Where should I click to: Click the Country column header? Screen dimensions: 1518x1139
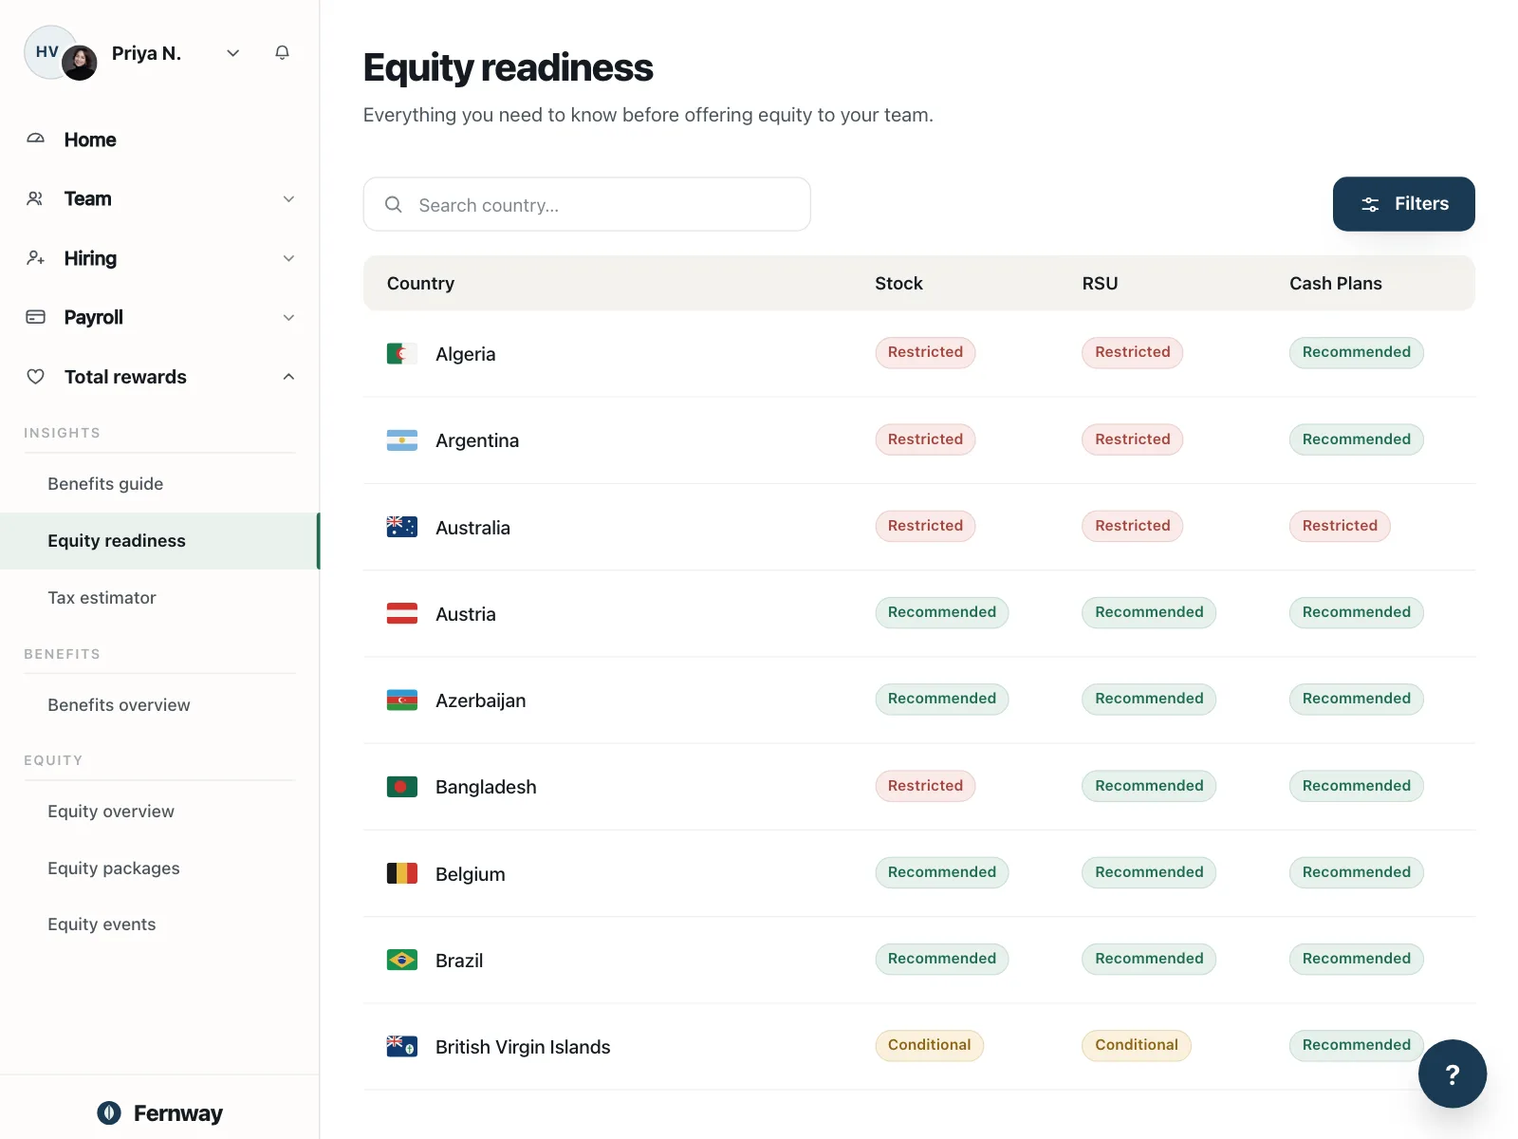pyautogui.click(x=420, y=283)
